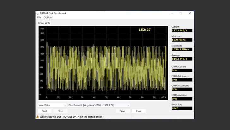Minimize the AIDA64 Disk Benchmark window
The height and width of the screenshot is (130, 230).
(172, 13)
